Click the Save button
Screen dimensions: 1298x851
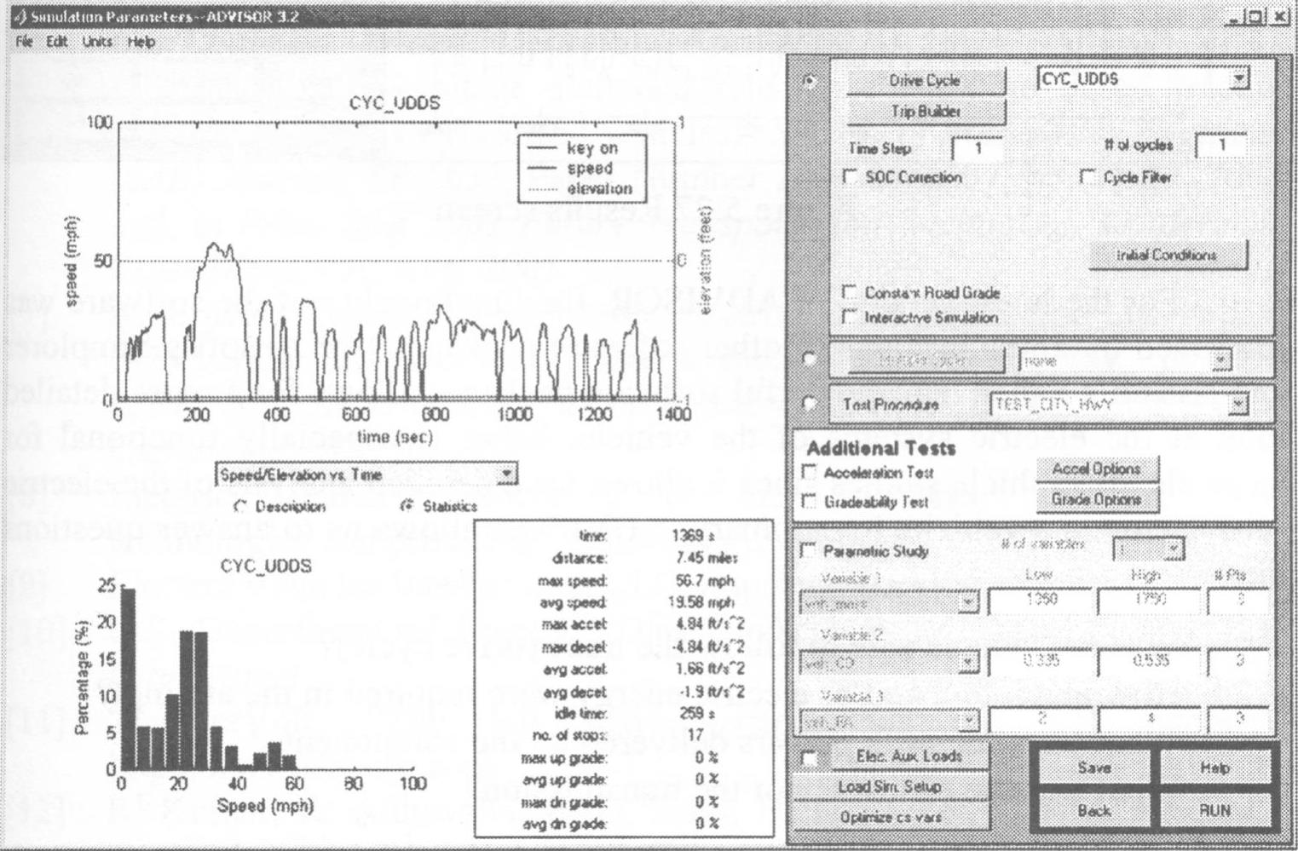pyautogui.click(x=1093, y=768)
